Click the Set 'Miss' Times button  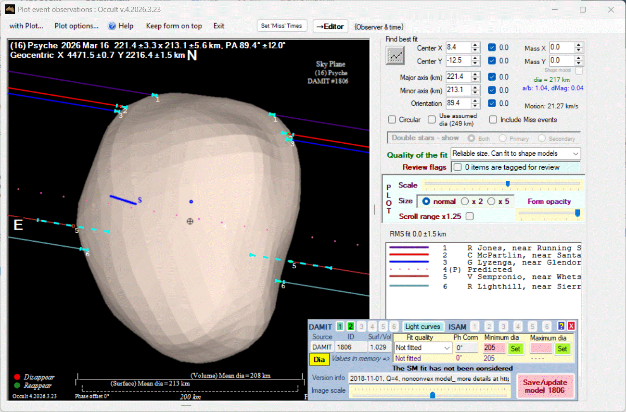[x=281, y=26]
